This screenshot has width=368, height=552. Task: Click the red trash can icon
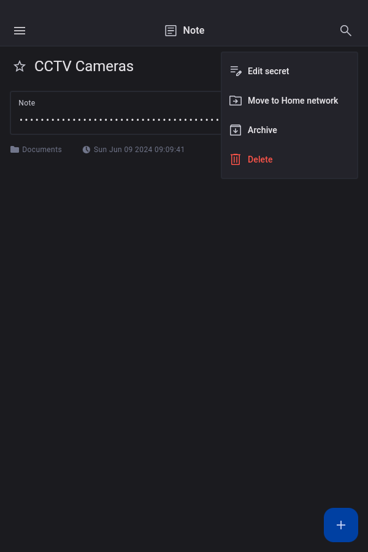(236, 159)
